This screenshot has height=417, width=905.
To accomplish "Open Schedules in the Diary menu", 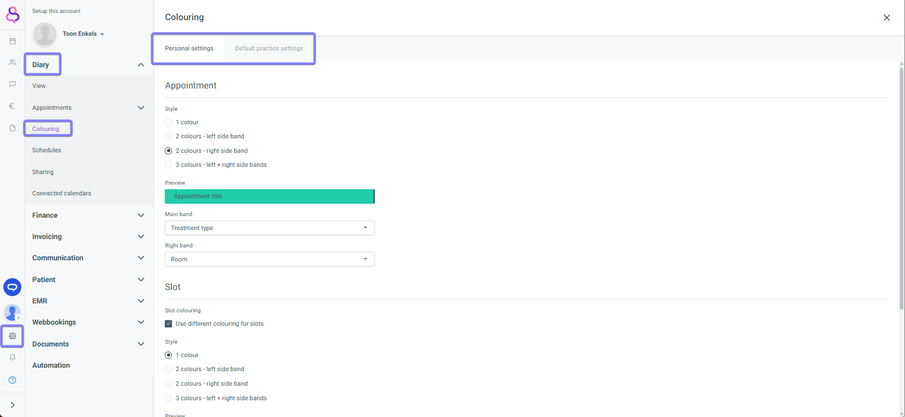I will pyautogui.click(x=47, y=150).
